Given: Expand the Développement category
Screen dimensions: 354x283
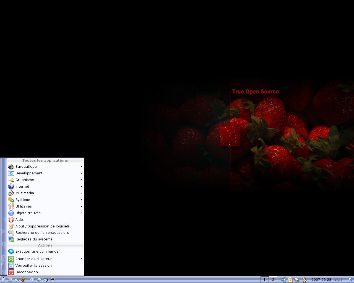Looking at the screenshot, I should (x=45, y=173).
